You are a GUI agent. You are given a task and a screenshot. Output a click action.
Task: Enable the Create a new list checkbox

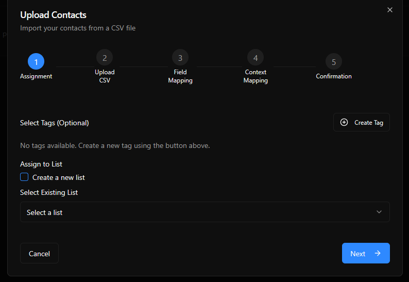(x=24, y=177)
